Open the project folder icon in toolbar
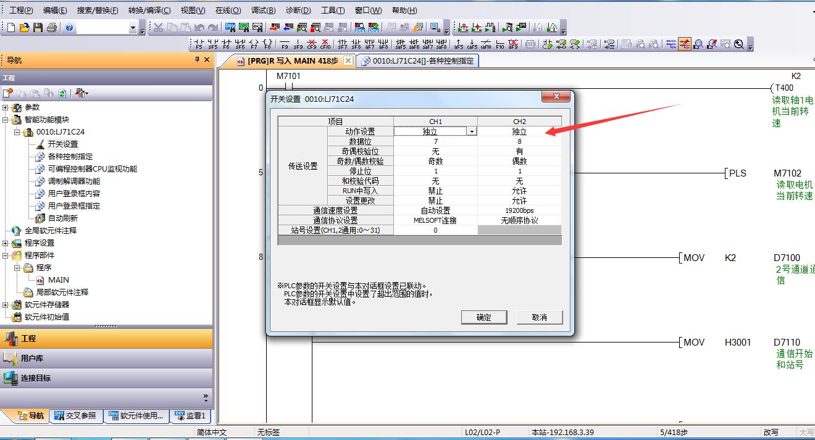The image size is (815, 440). [25, 28]
